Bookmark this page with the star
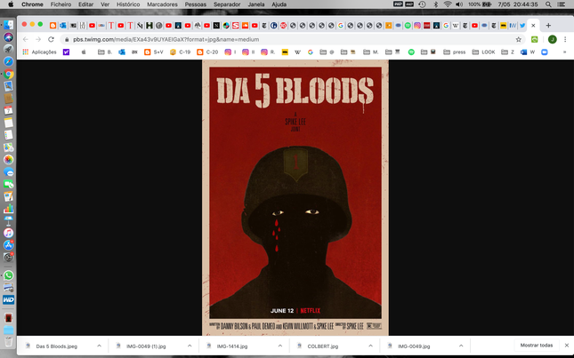This screenshot has width=574, height=358. (518, 39)
